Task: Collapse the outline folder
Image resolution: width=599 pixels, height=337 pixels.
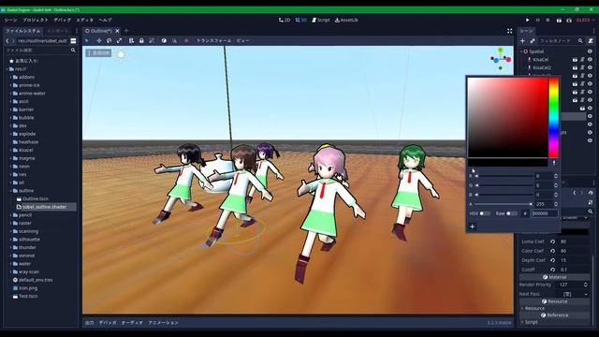Action: tap(10, 191)
